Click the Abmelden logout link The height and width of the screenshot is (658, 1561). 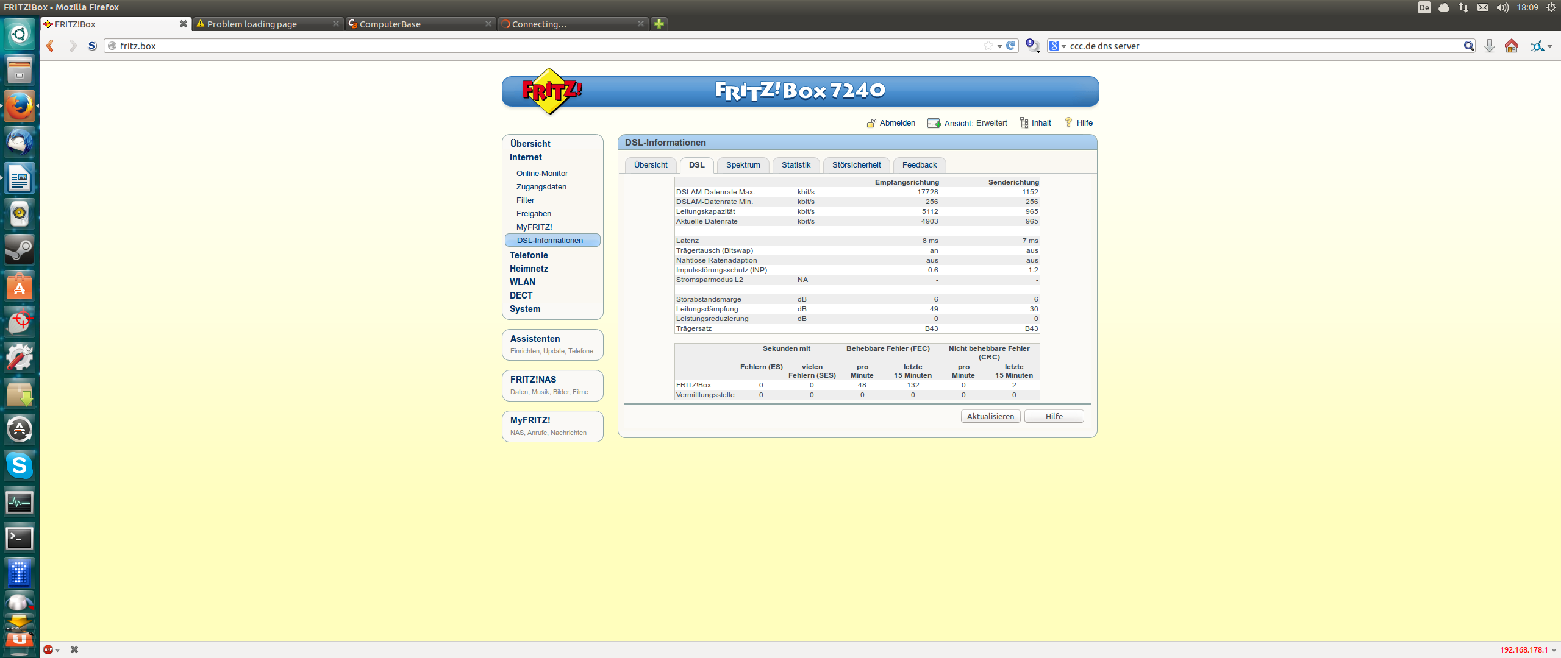[896, 123]
